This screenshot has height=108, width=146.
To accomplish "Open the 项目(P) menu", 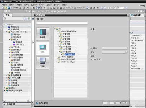I will (4, 4).
